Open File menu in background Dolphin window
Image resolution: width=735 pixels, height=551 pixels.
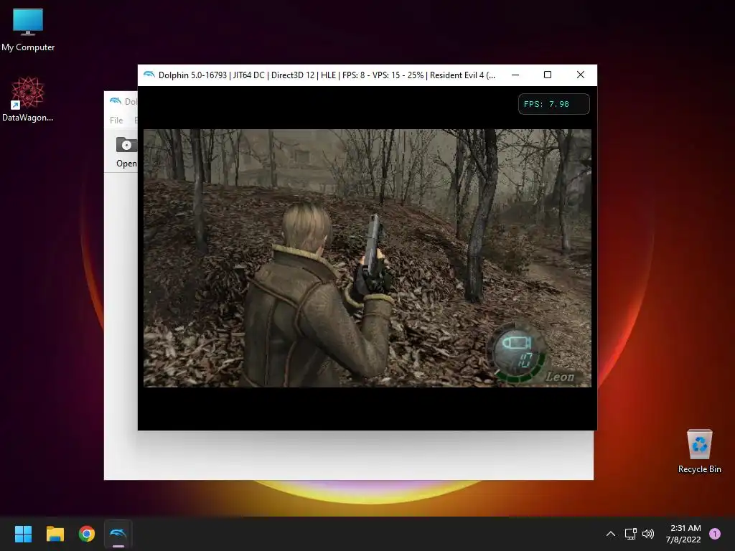(116, 121)
